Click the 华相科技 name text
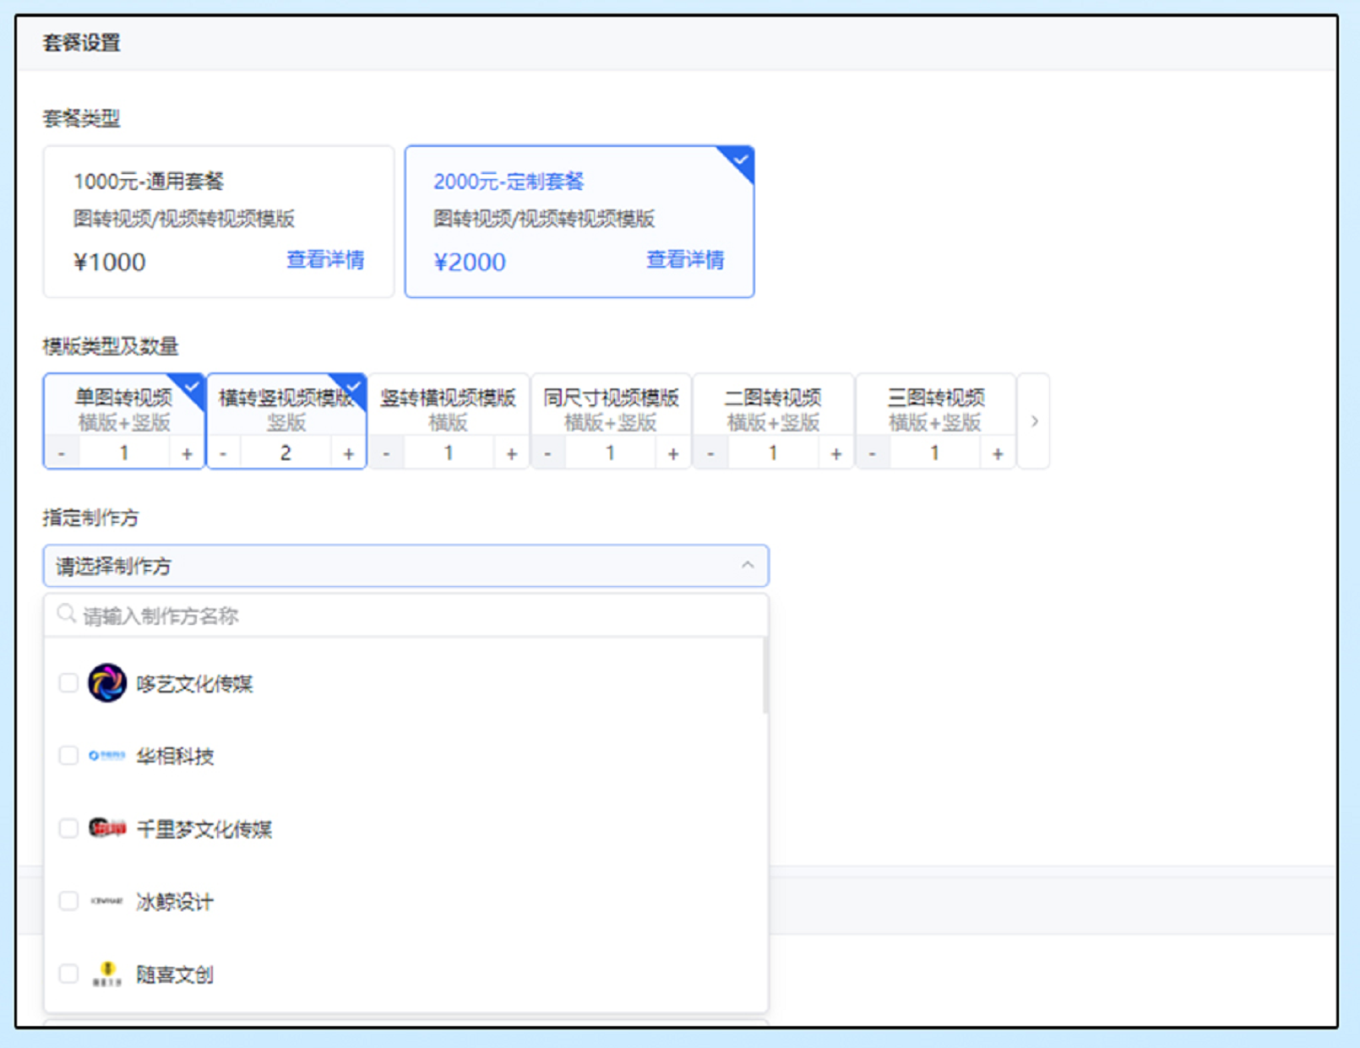1360x1048 pixels. click(176, 756)
